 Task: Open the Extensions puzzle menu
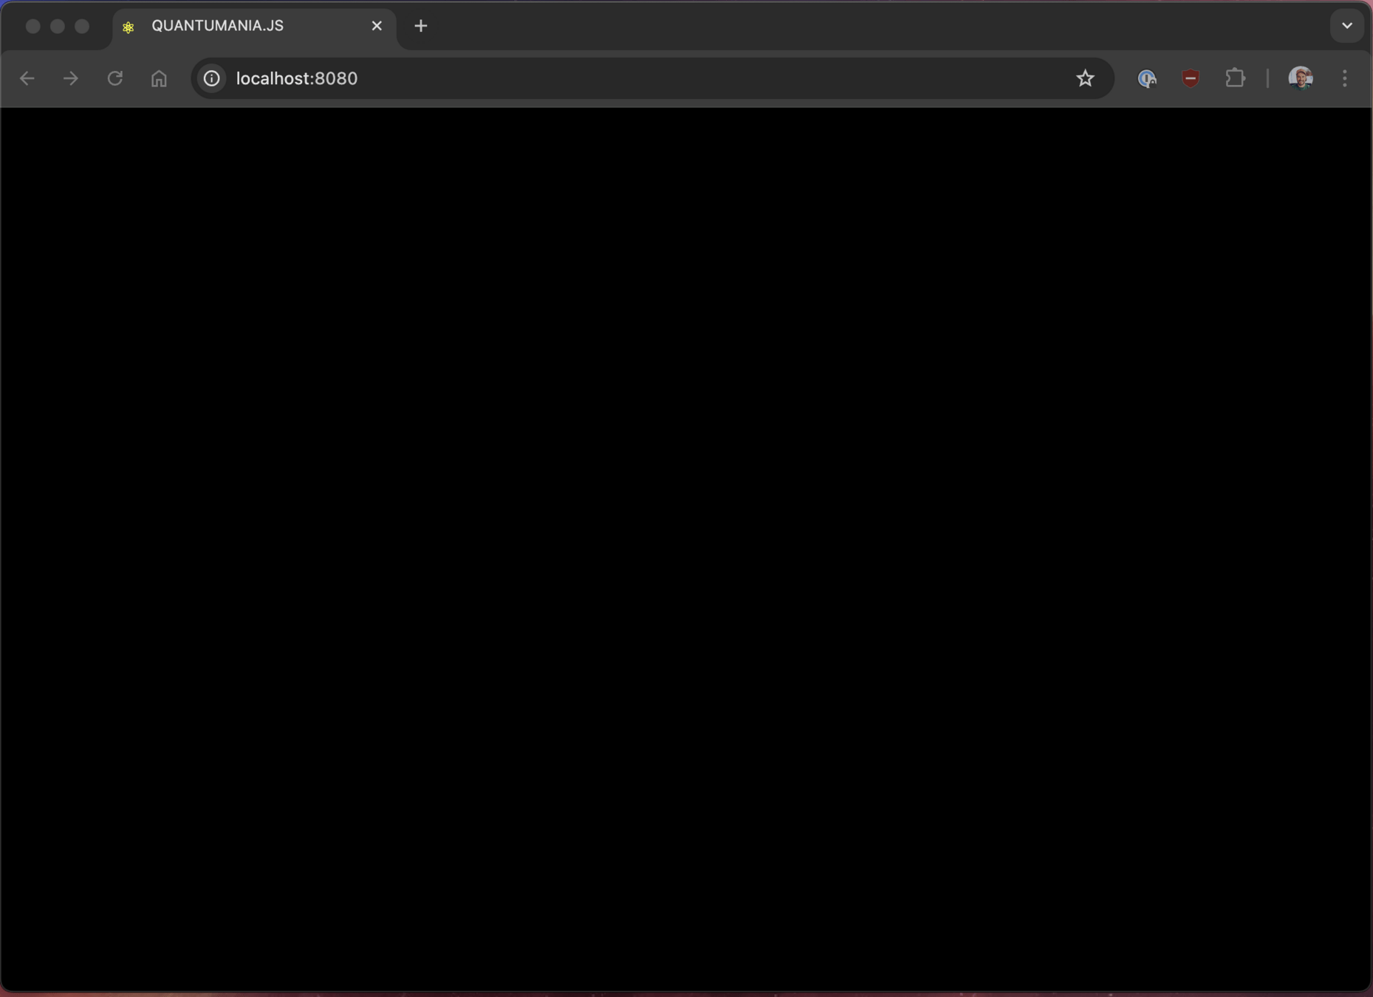point(1235,78)
